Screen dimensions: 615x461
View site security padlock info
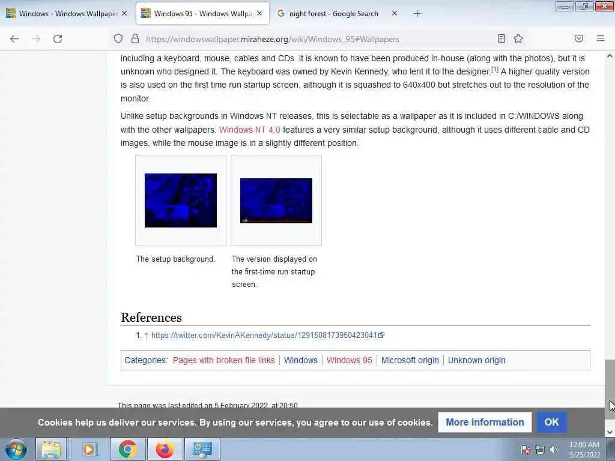135,38
